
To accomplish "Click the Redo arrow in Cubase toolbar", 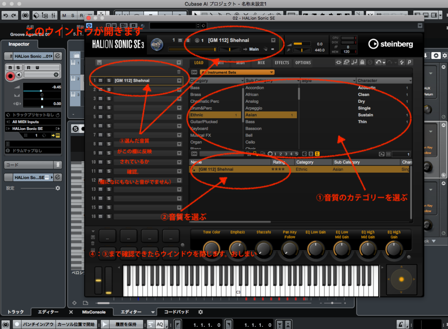I will 14,15.
